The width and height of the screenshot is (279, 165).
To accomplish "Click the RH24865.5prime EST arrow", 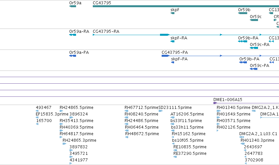I will pos(61,111).
